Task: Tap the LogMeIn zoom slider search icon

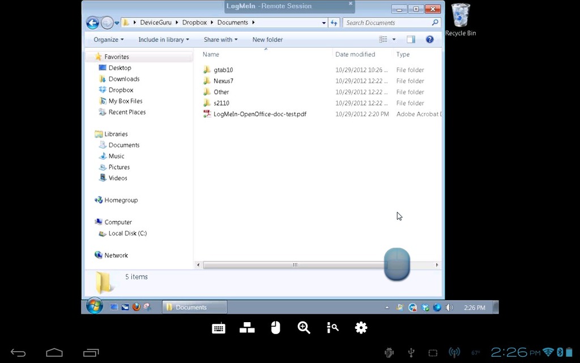Action: 332,327
